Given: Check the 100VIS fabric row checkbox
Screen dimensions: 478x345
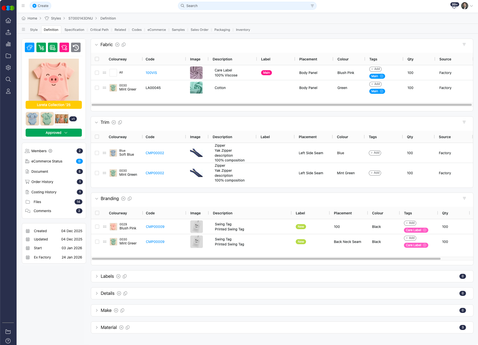Looking at the screenshot, I should (97, 73).
